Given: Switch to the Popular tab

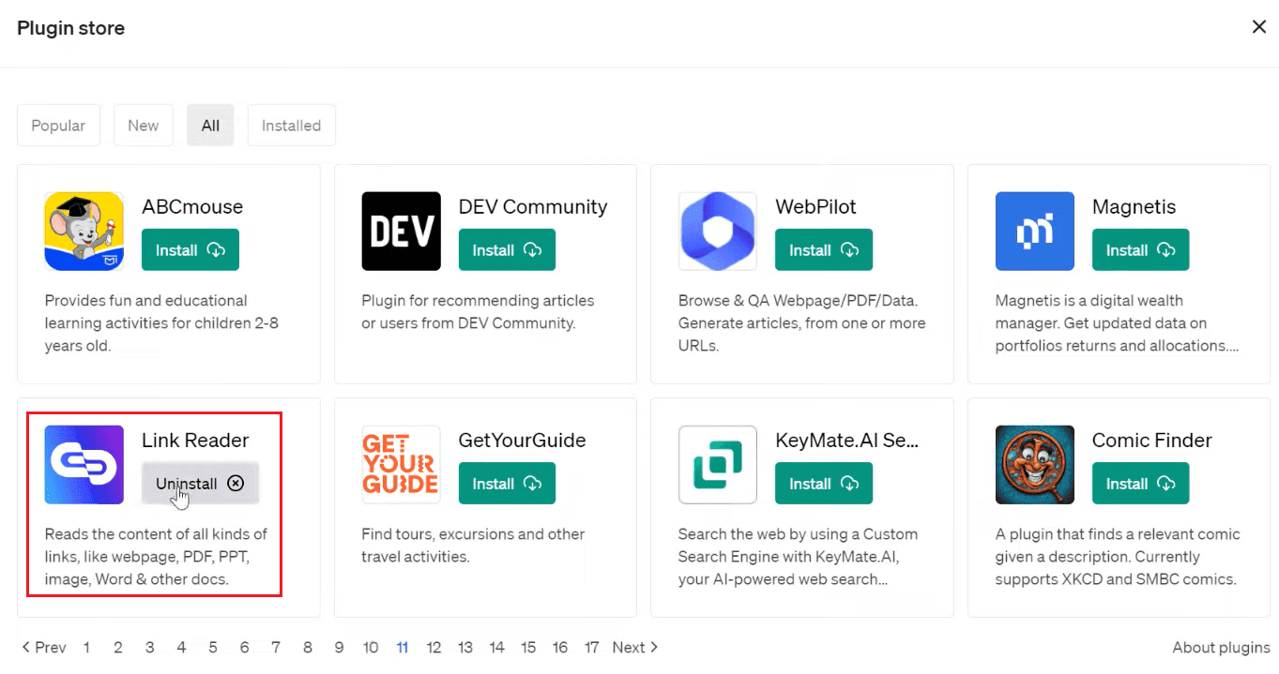Looking at the screenshot, I should [x=58, y=126].
